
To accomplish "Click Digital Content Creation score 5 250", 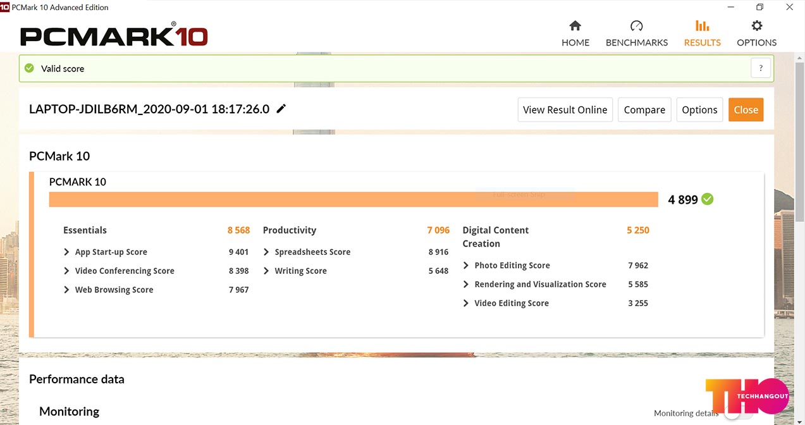I will 638,230.
